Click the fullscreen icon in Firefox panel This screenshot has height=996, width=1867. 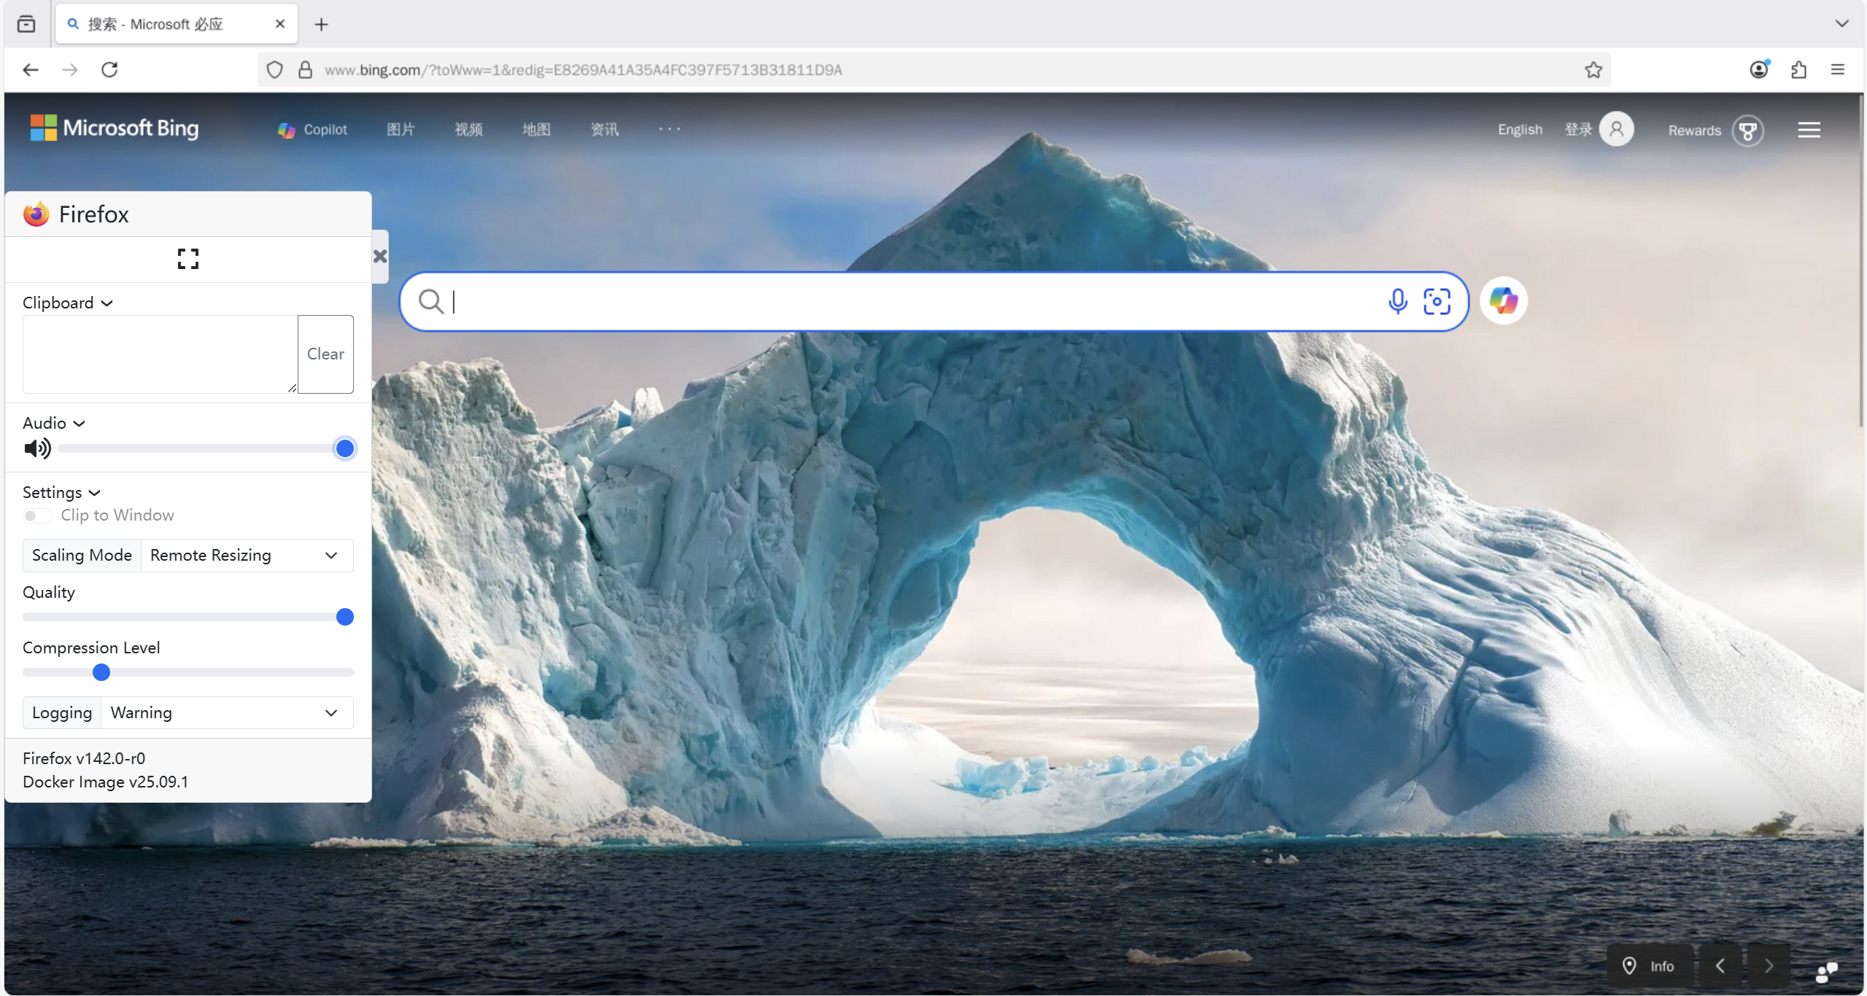[188, 259]
